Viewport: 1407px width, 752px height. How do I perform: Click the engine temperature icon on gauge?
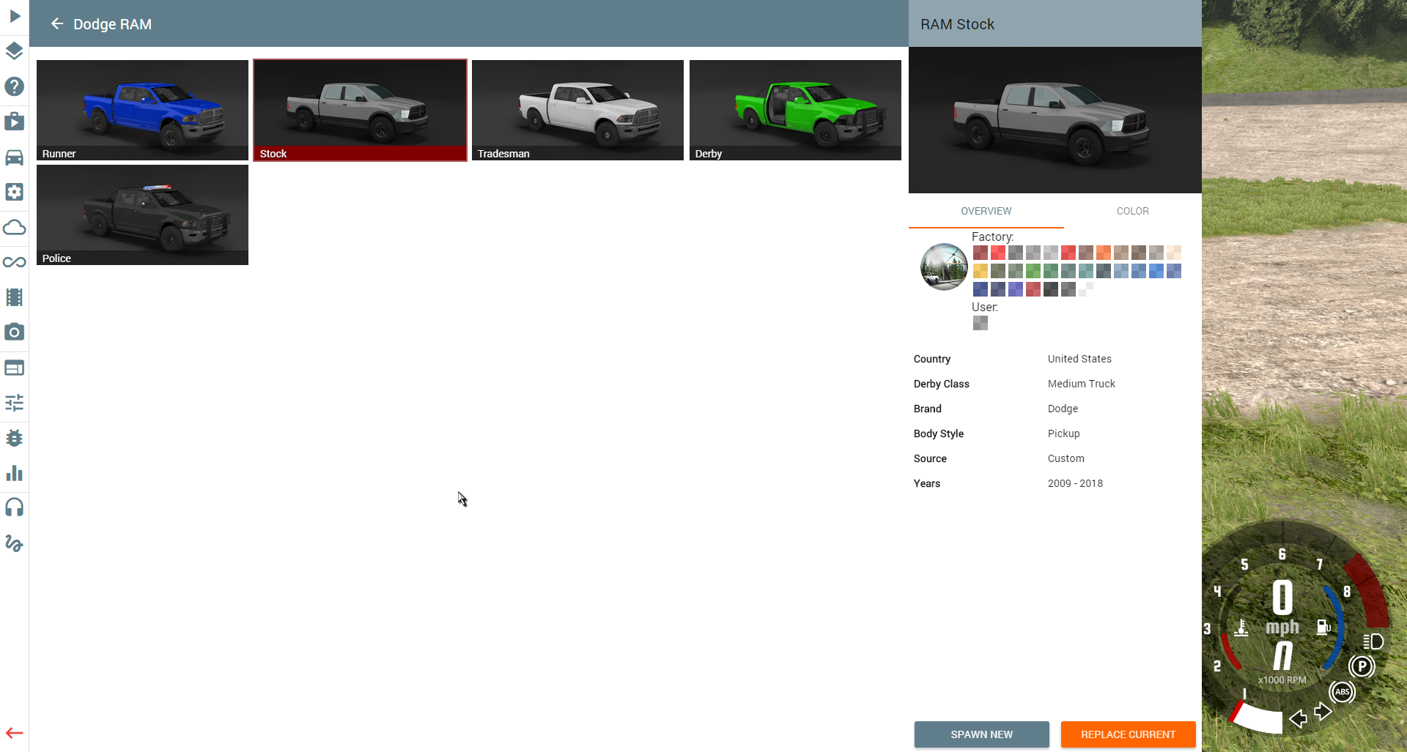(x=1241, y=628)
